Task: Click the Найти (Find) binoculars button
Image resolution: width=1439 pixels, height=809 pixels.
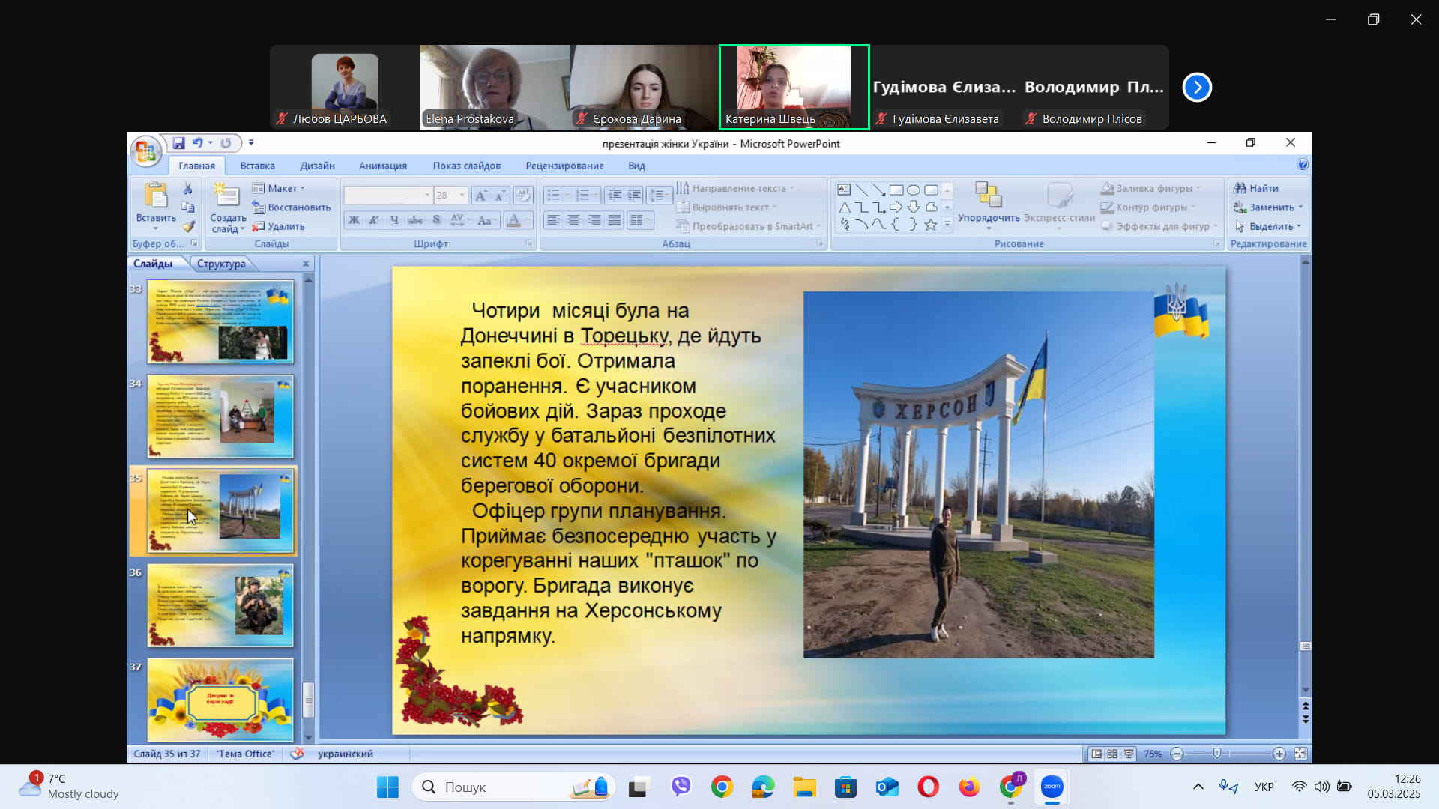Action: 1257,188
